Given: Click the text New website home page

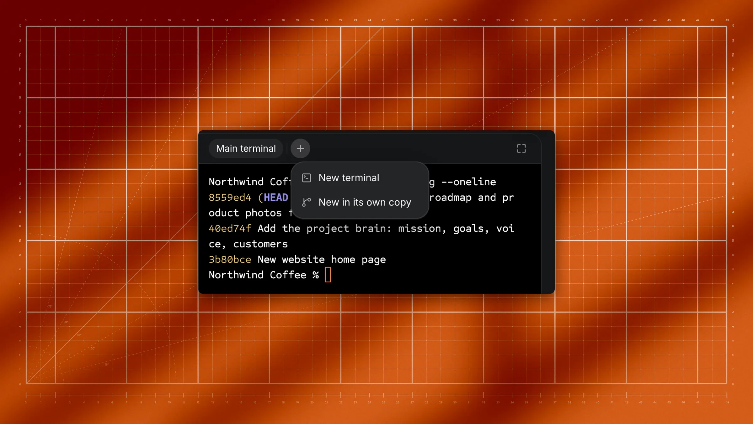Looking at the screenshot, I should pyautogui.click(x=322, y=260).
